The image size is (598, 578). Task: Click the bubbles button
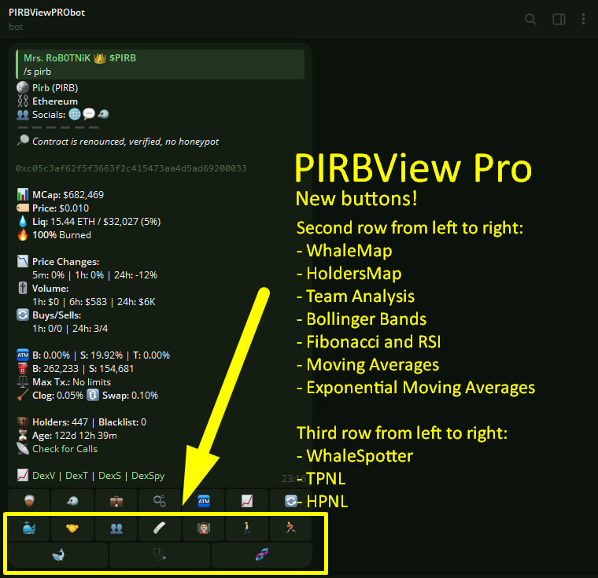[160, 501]
